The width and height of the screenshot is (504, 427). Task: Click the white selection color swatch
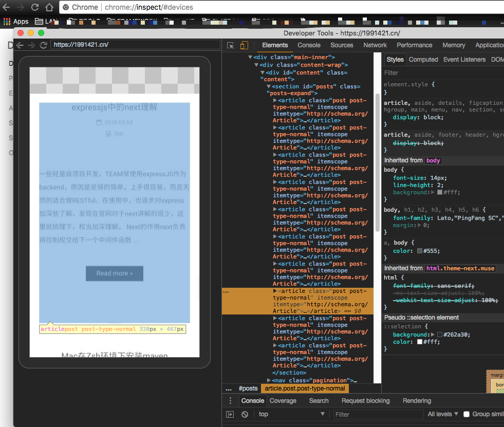[x=419, y=342]
